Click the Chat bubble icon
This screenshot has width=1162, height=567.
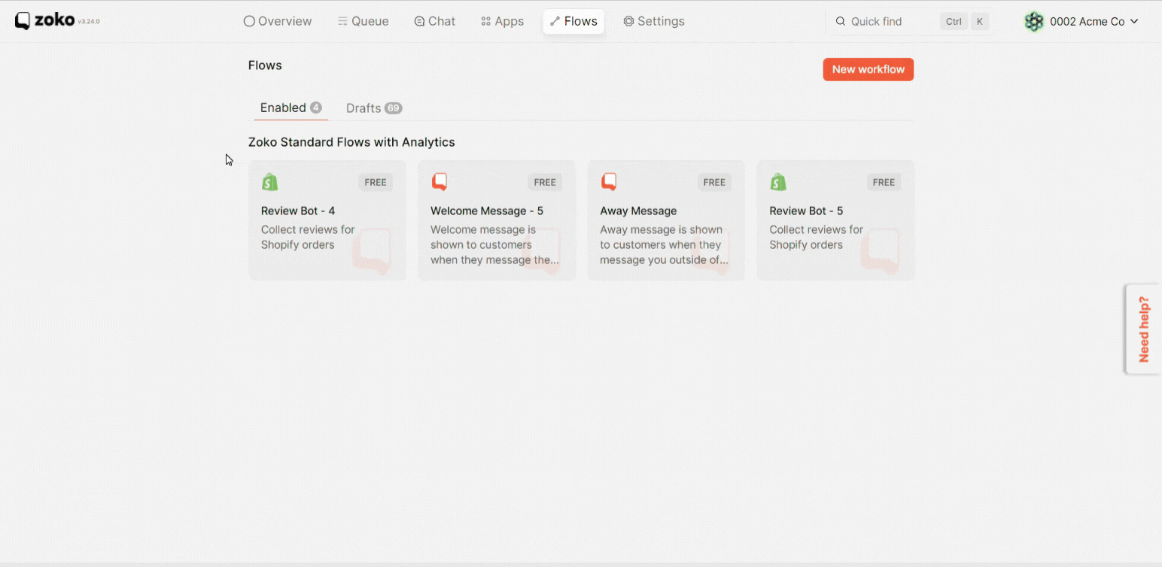[419, 21]
